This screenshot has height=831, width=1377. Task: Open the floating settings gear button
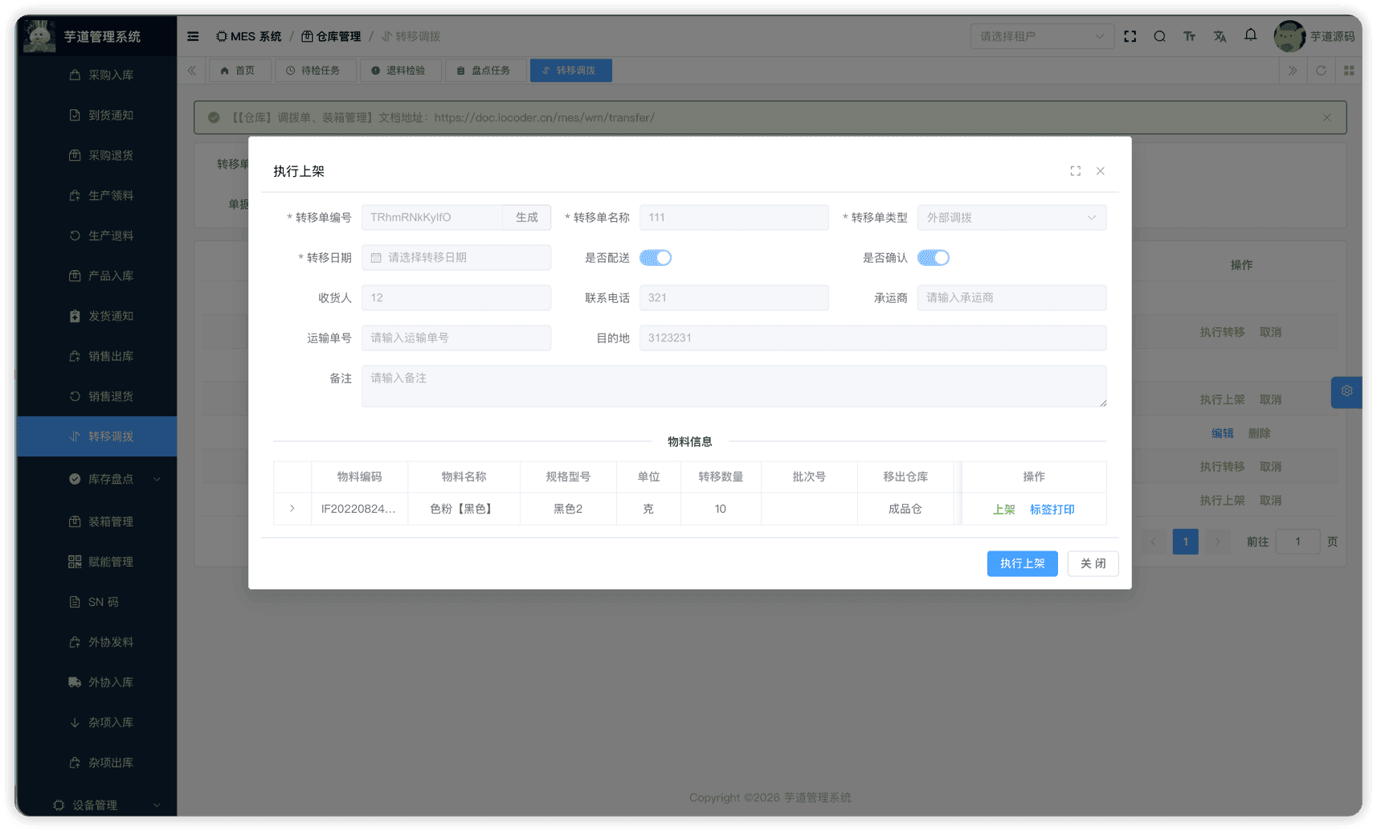[x=1346, y=391]
